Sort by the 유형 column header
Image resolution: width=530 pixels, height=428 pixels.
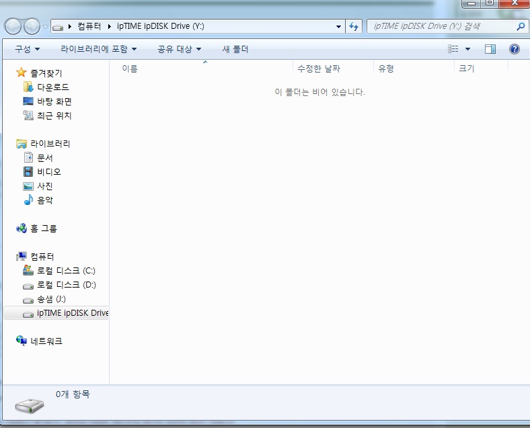(x=414, y=69)
